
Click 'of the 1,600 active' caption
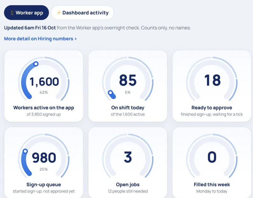128,114
